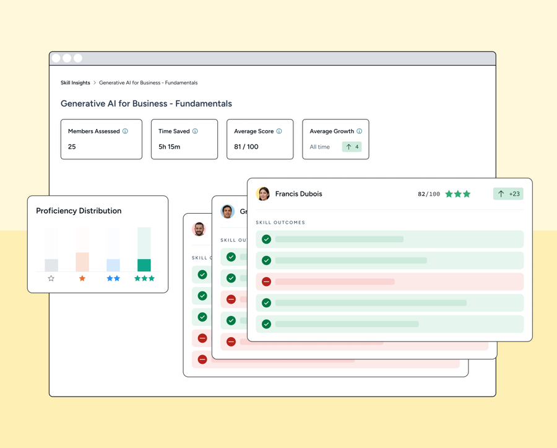Screen dimensions: 557x448
Task: Click the red minus icon on the back card
Action: pos(202,338)
